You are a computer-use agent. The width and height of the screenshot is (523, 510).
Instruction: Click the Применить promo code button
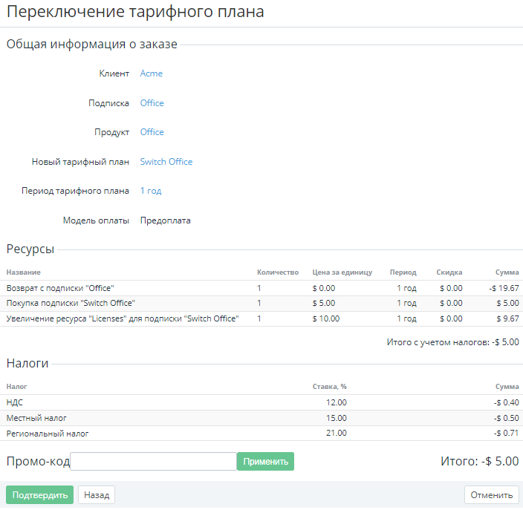click(265, 461)
